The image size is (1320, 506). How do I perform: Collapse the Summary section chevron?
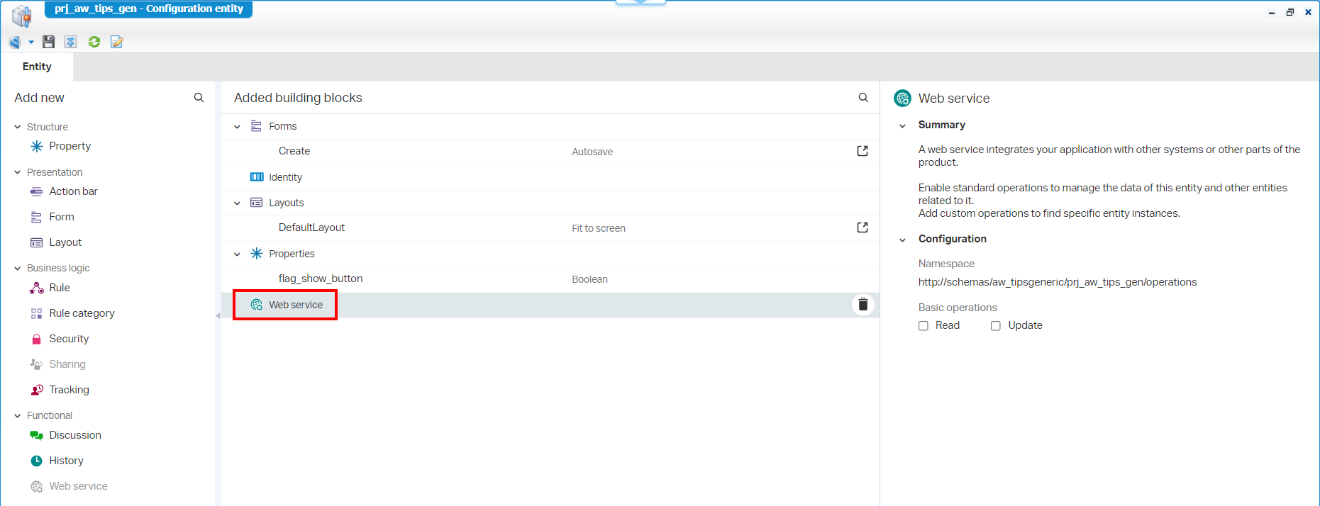click(902, 125)
